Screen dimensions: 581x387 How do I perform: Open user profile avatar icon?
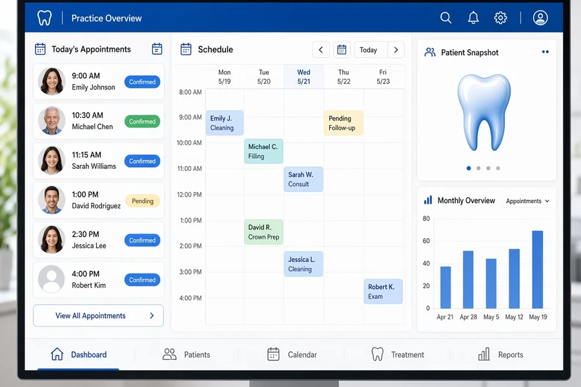pyautogui.click(x=540, y=18)
